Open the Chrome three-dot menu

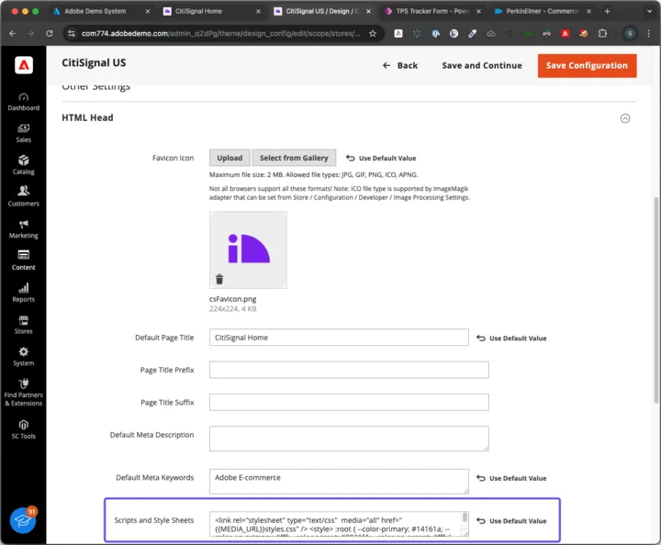point(648,33)
